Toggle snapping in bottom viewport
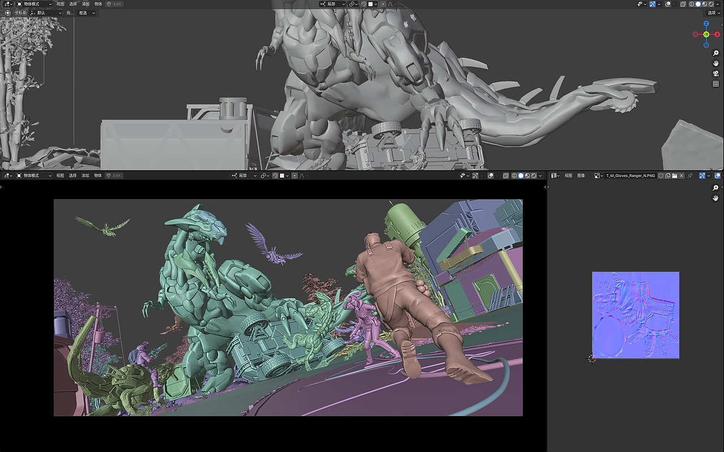Viewport: 724px width, 452px height. tap(275, 175)
